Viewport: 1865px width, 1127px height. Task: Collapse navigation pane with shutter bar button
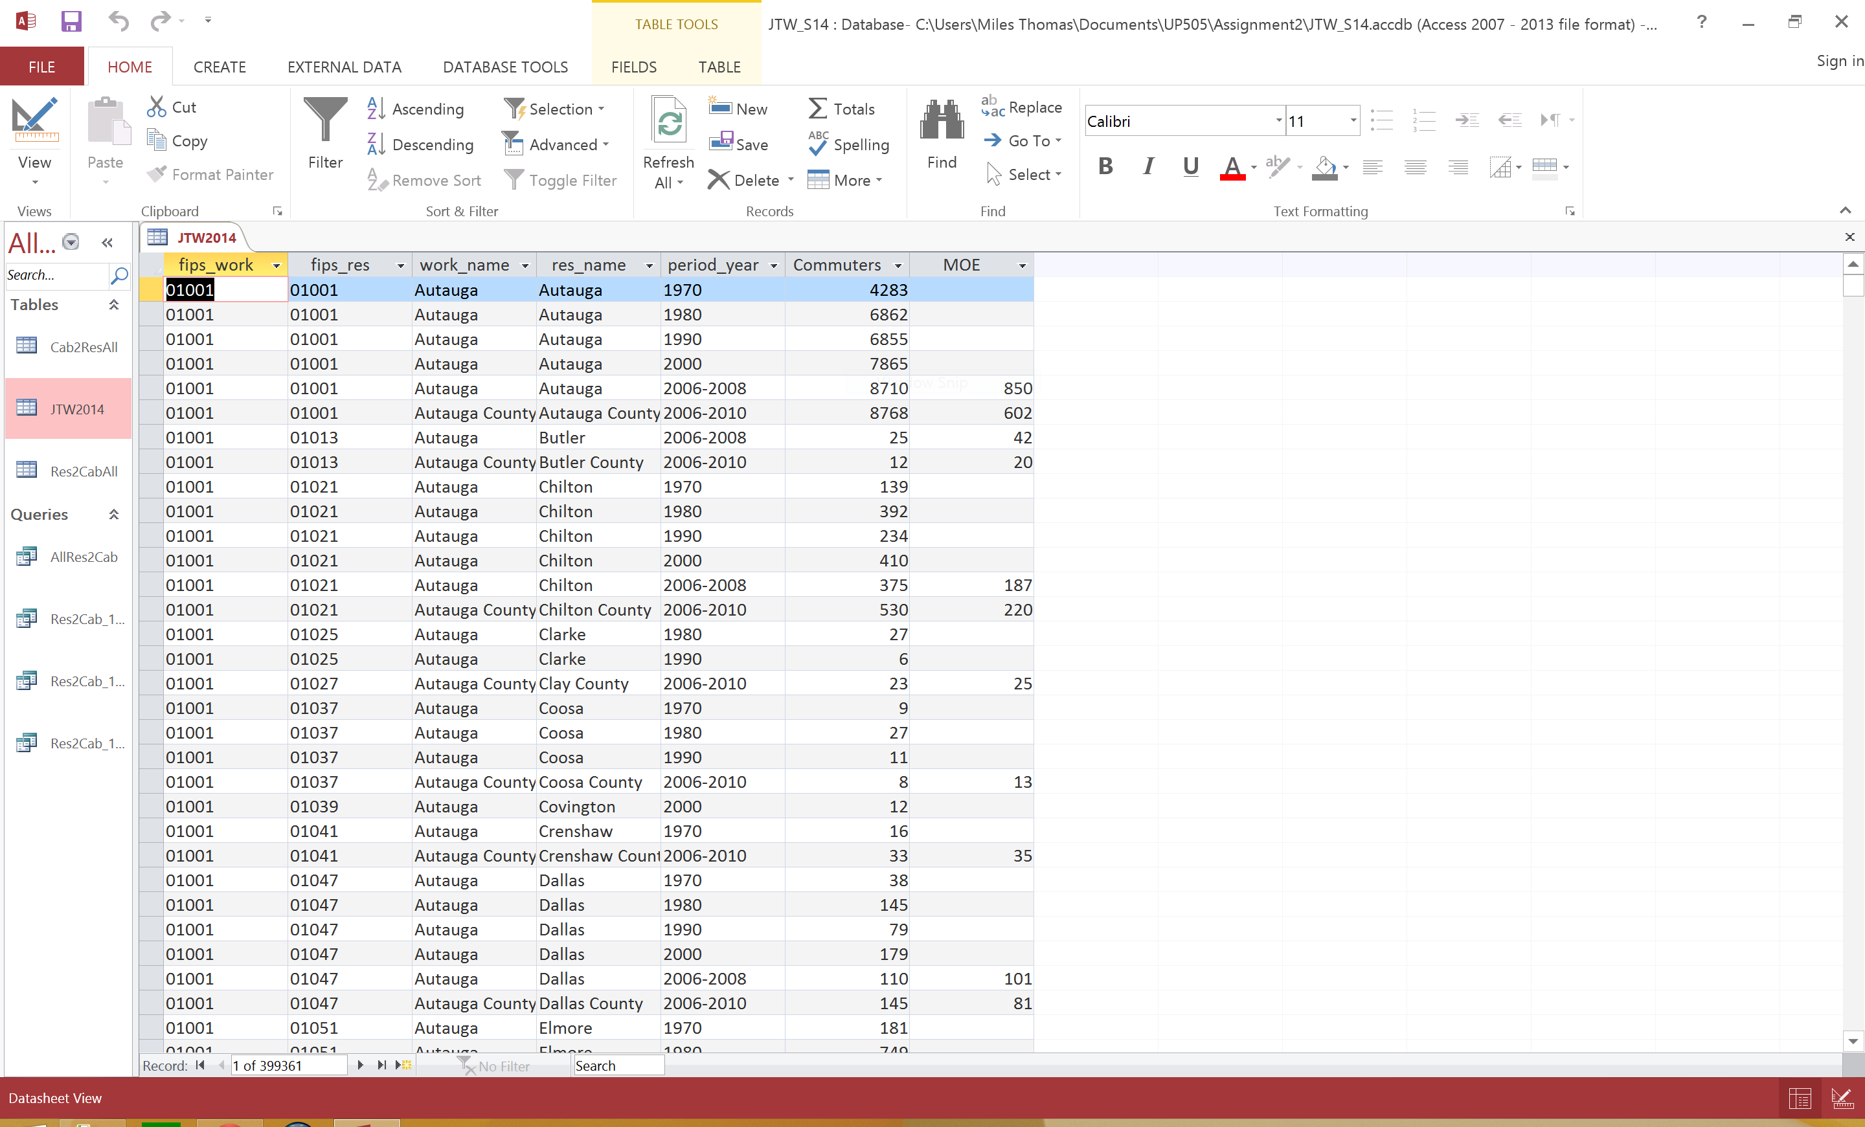coord(107,242)
